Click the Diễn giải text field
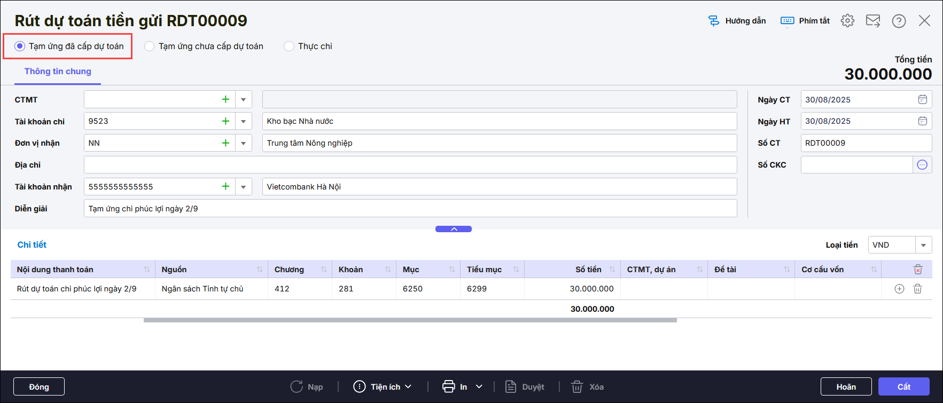The width and height of the screenshot is (943, 403). [x=410, y=209]
